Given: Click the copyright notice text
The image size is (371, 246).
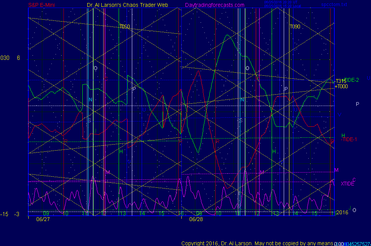Looking at the screenshot, I should 257,243.
